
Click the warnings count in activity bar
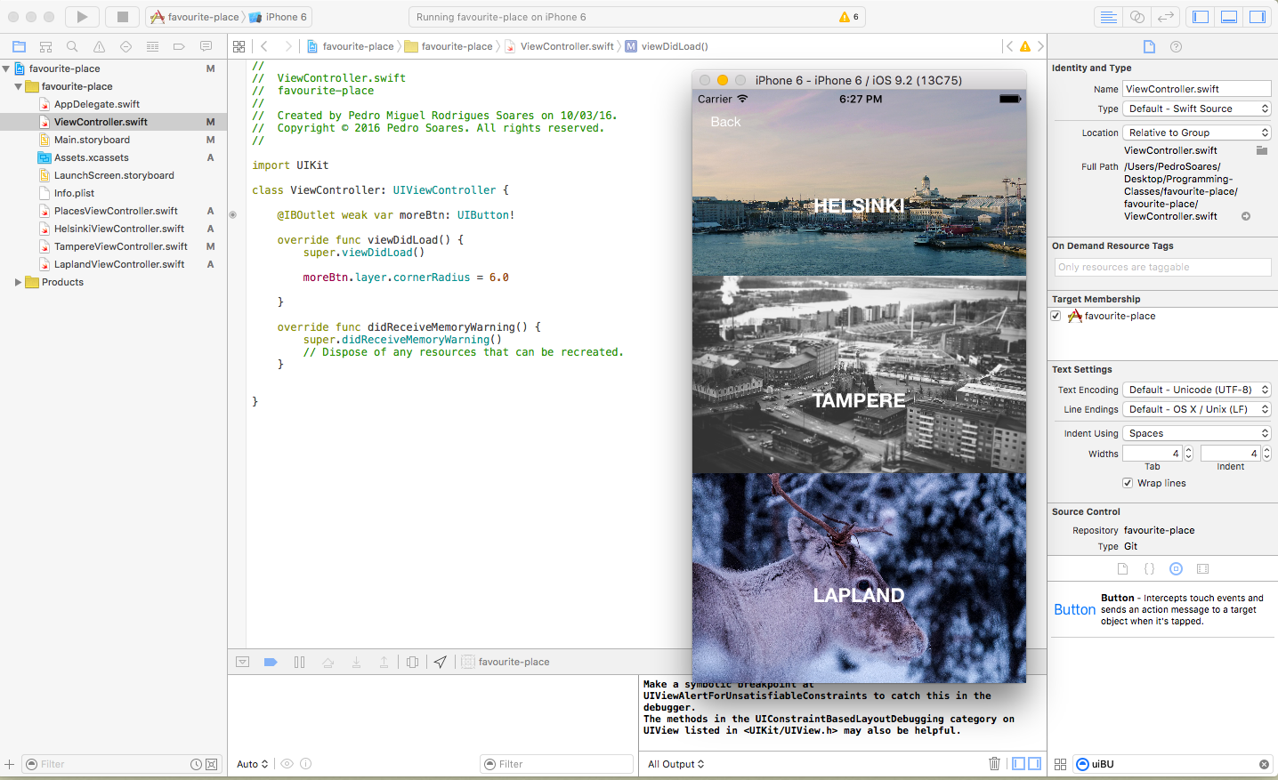849,17
